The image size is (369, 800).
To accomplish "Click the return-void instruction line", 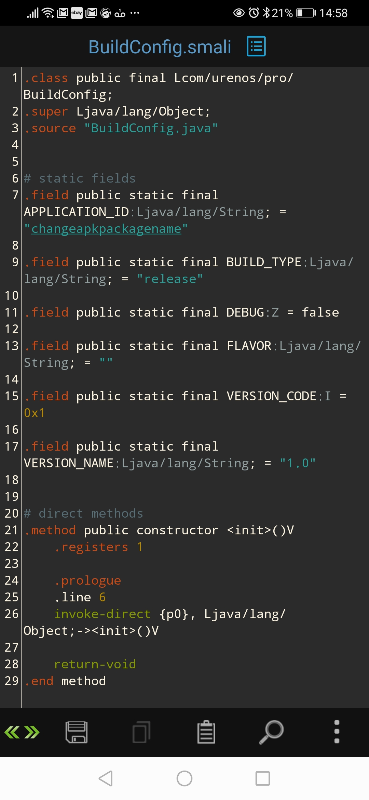I will click(x=95, y=664).
